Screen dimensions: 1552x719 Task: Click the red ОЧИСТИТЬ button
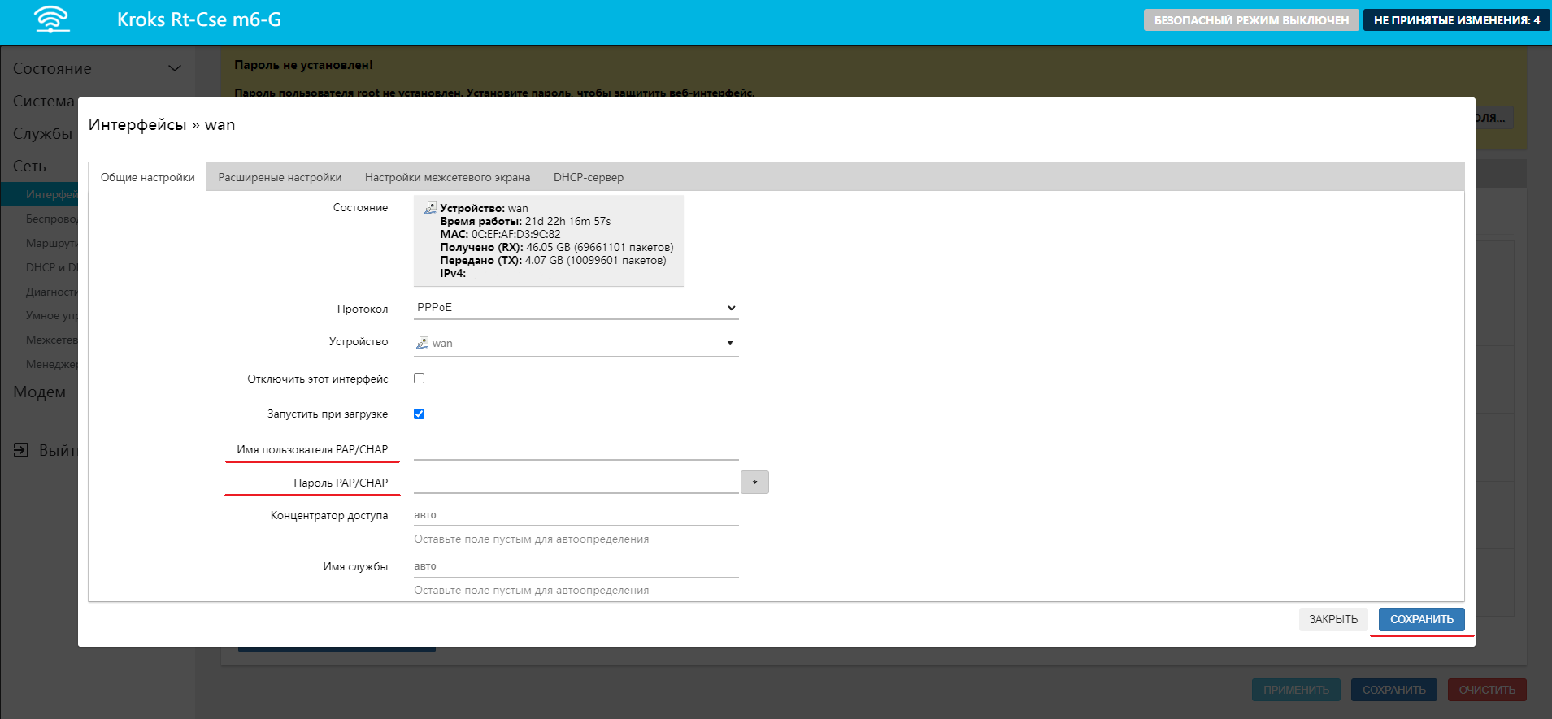tap(1487, 690)
